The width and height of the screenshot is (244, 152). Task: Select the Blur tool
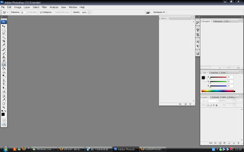4,72
